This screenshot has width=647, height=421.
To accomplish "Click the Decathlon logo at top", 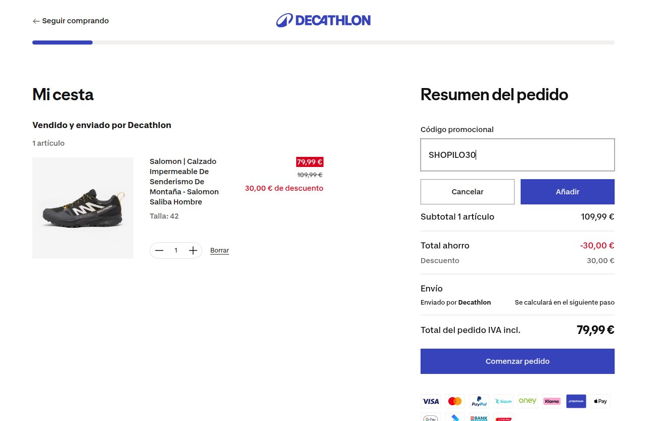I will (323, 20).
